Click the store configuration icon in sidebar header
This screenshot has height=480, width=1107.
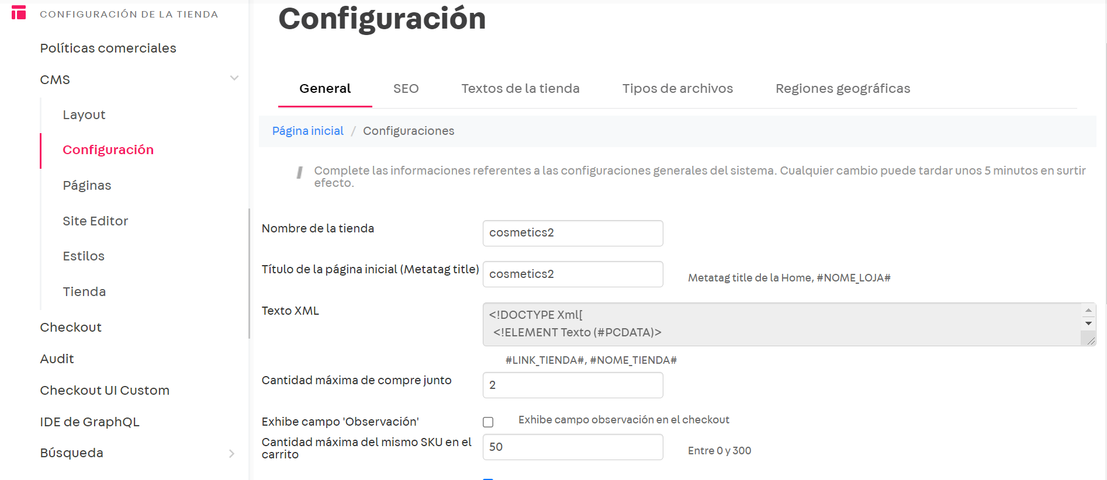pyautogui.click(x=19, y=13)
